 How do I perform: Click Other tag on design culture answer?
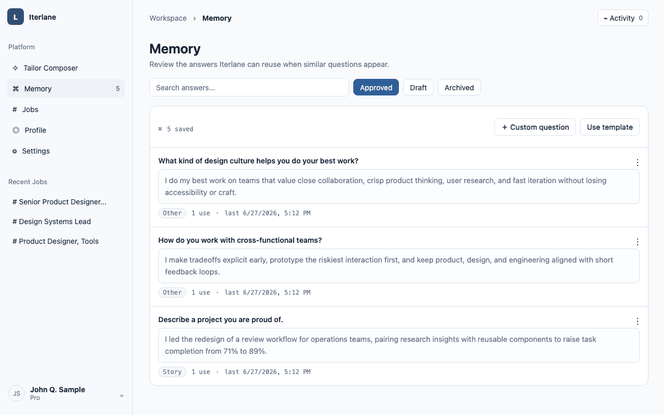pos(172,213)
